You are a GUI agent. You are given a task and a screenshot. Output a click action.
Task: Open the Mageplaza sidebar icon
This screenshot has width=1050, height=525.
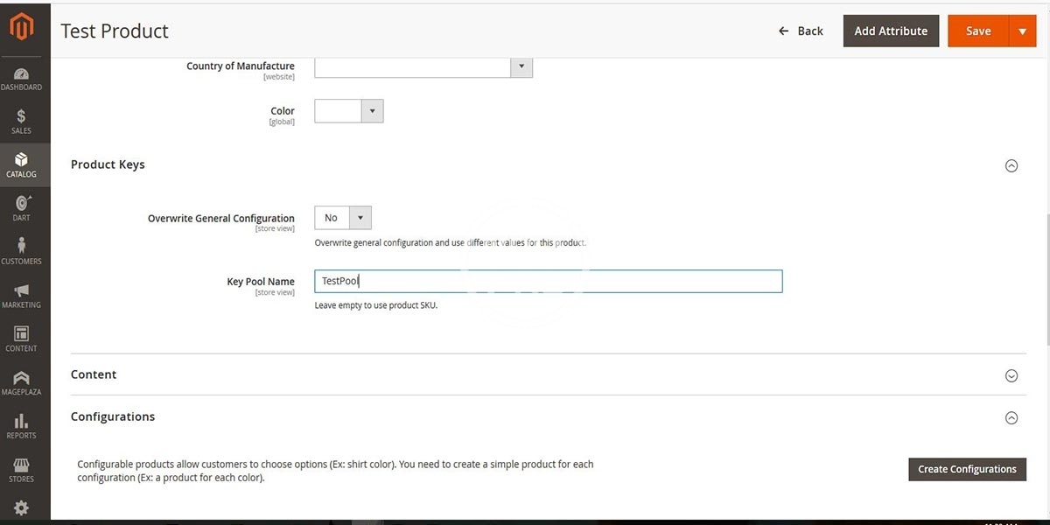pyautogui.click(x=21, y=381)
